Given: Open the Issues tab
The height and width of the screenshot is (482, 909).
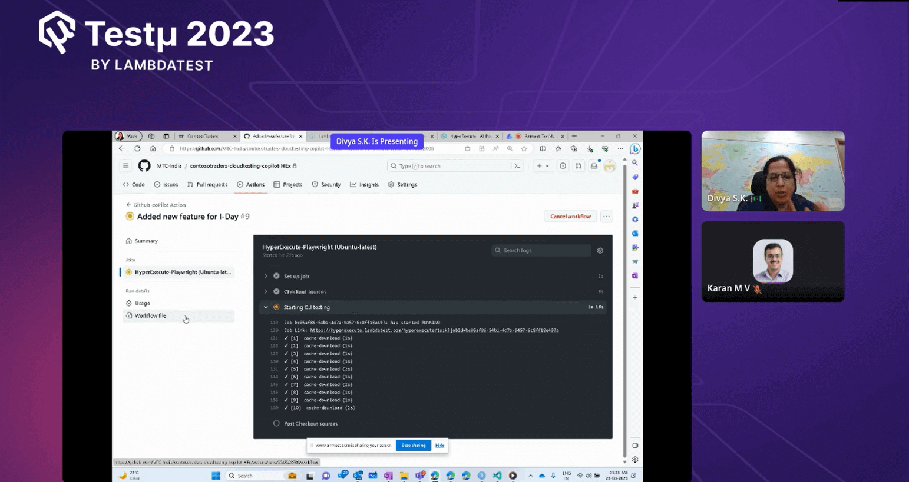Looking at the screenshot, I should click(x=166, y=185).
